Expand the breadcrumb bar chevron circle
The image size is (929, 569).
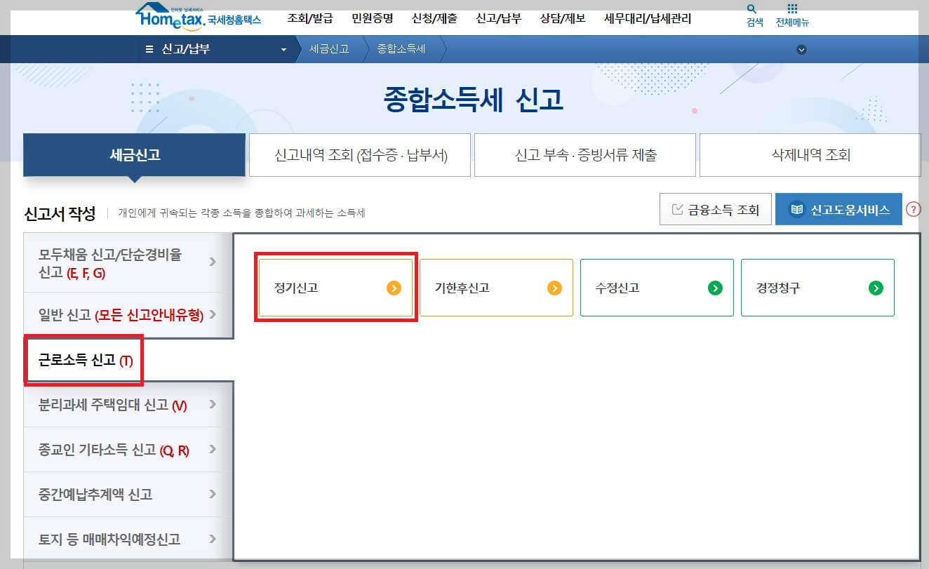pos(801,49)
